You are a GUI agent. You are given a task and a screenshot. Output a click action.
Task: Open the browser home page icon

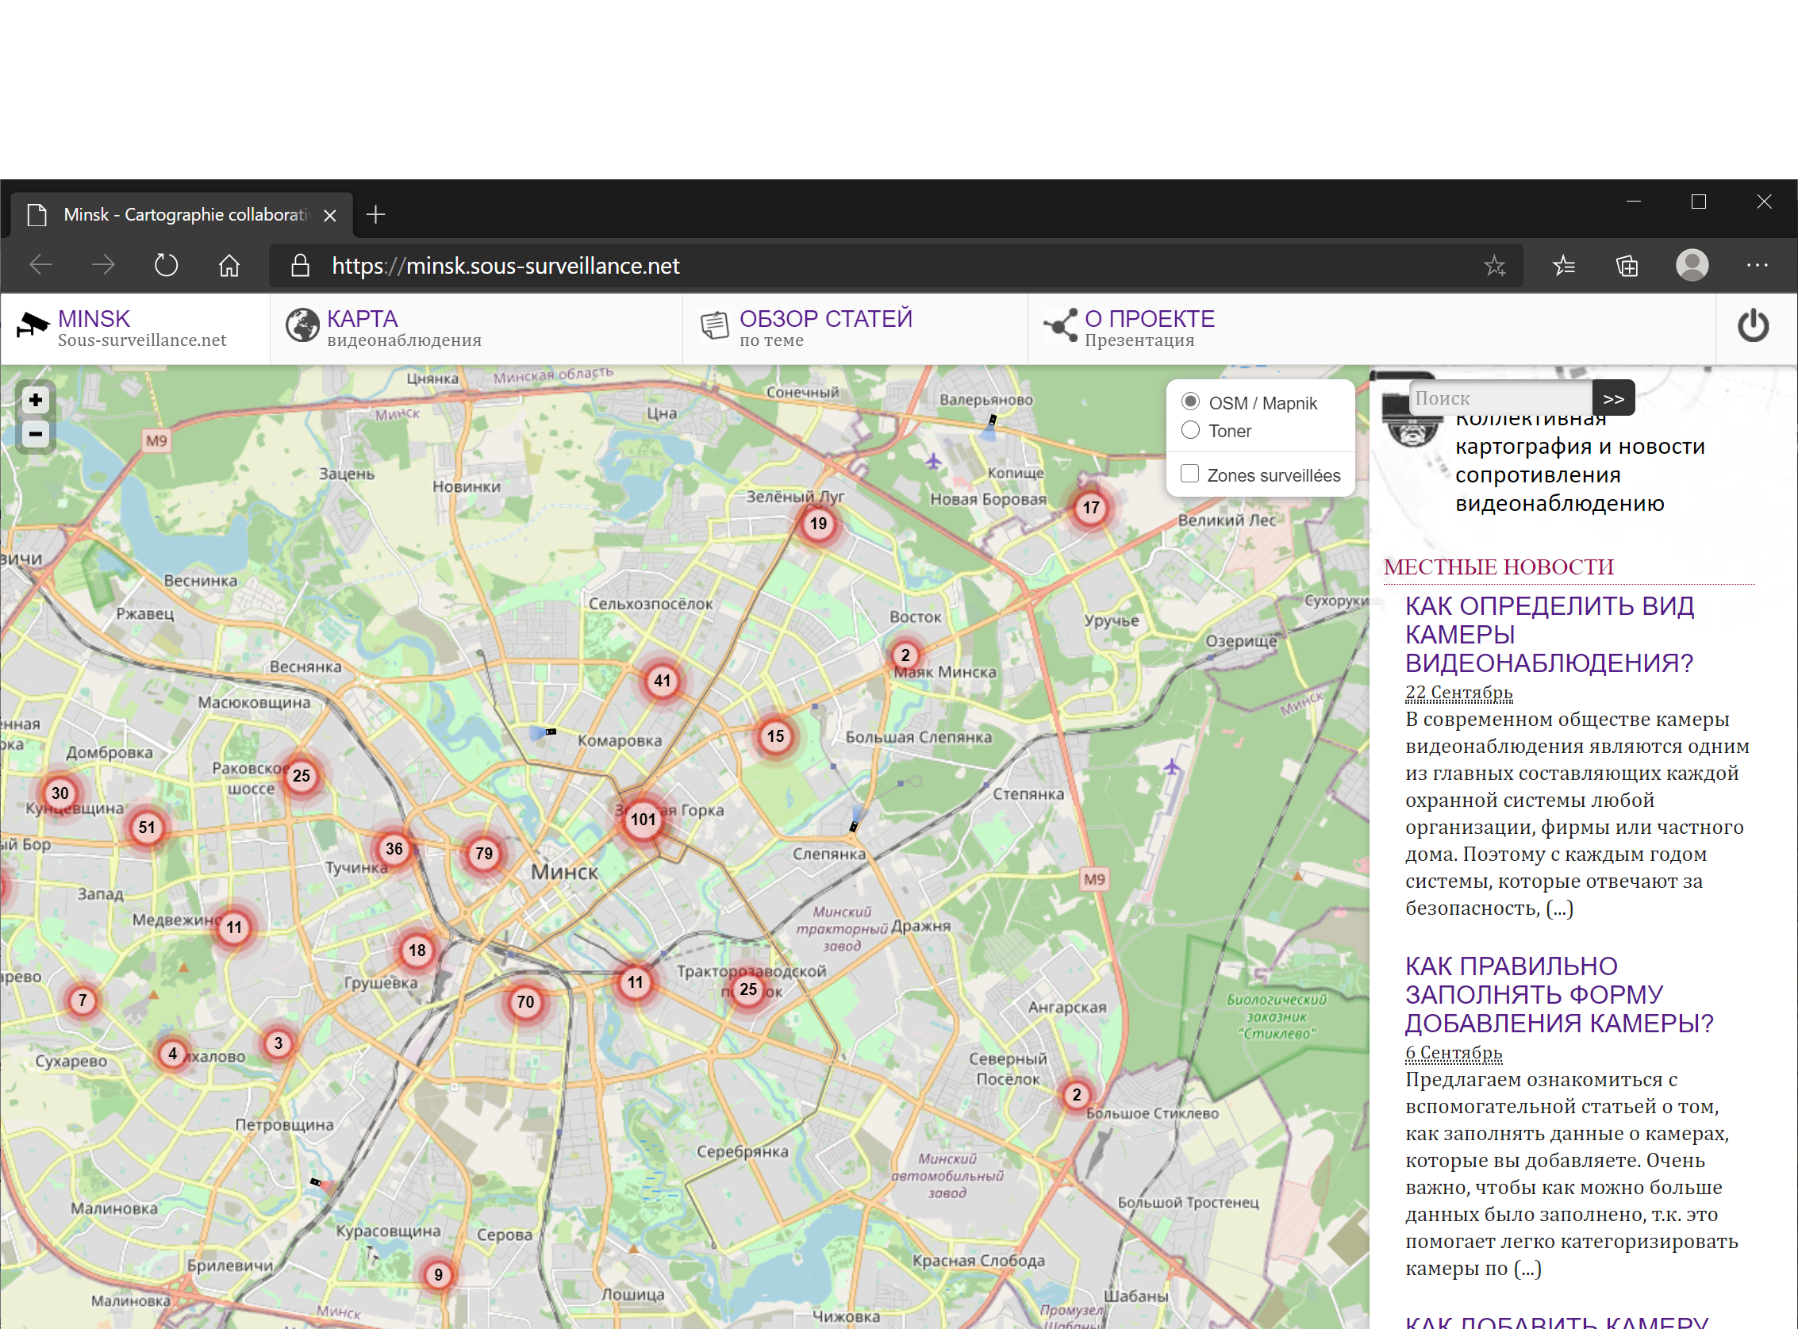pyautogui.click(x=229, y=266)
